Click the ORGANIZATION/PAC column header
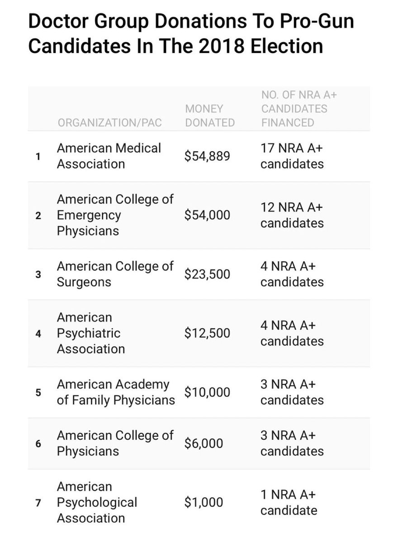Viewport: 398px width, 543px height. tap(109, 123)
